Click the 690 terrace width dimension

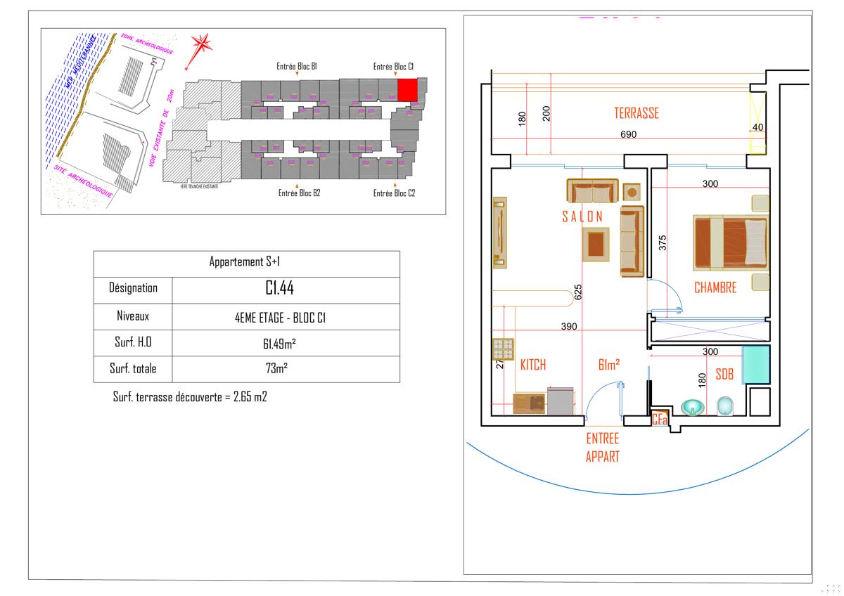[628, 134]
